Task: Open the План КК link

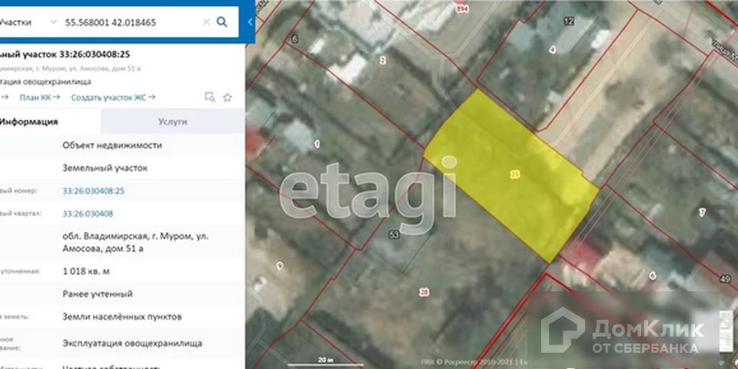Action: pos(39,98)
